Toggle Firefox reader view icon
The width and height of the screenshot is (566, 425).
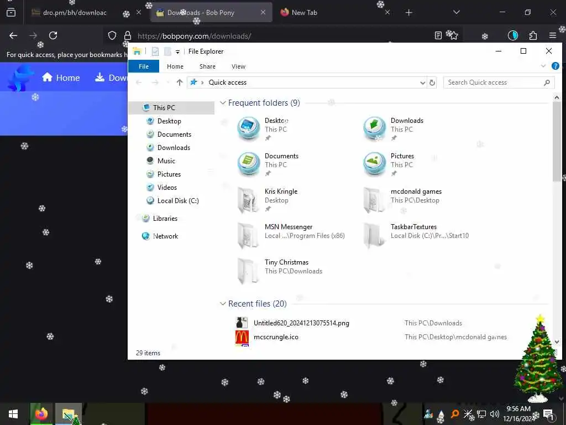pos(438,35)
